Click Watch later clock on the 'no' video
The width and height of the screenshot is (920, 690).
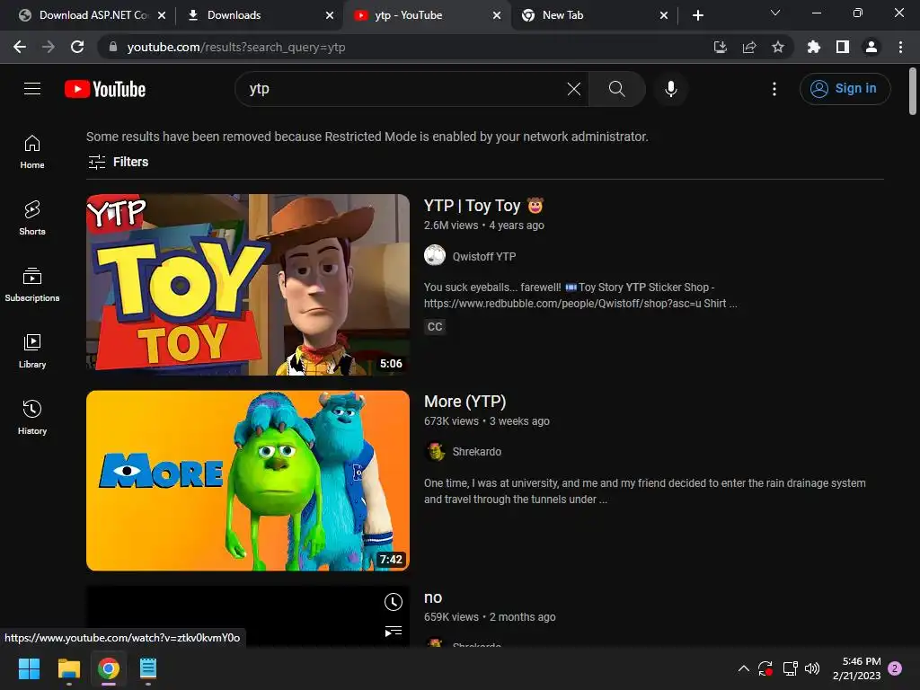(x=394, y=602)
